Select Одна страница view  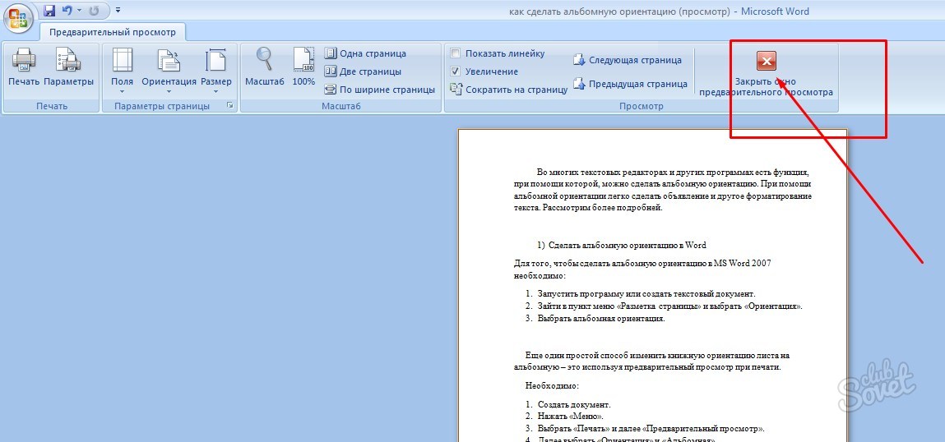coord(365,53)
